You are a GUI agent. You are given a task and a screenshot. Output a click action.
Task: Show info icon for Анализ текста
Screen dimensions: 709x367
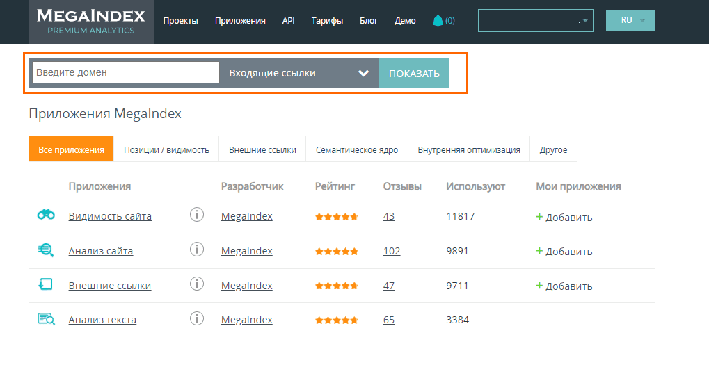click(x=197, y=319)
